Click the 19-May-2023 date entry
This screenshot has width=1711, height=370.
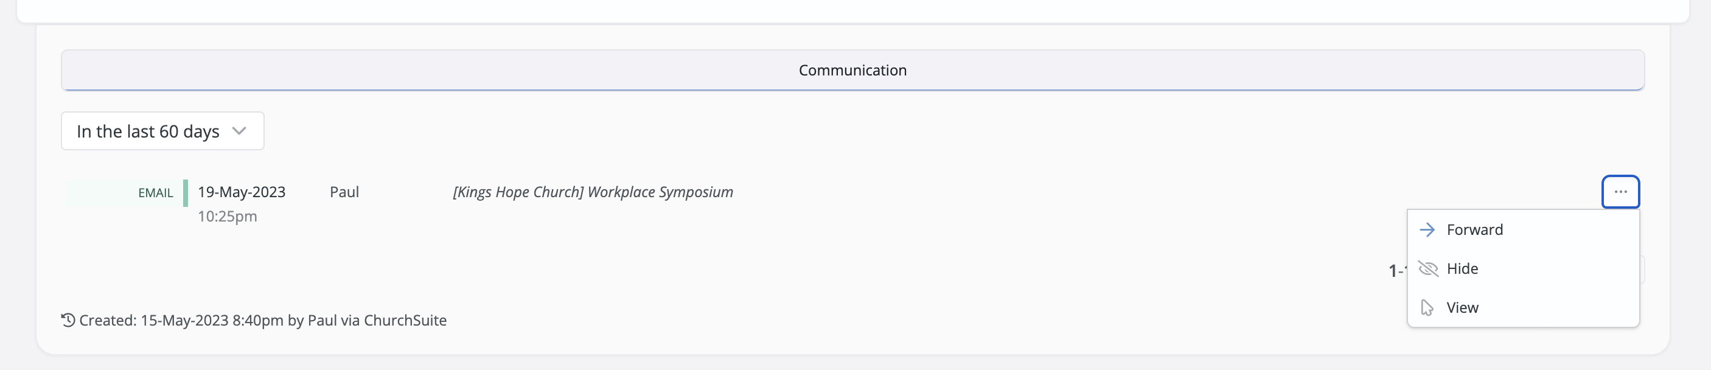(x=242, y=192)
